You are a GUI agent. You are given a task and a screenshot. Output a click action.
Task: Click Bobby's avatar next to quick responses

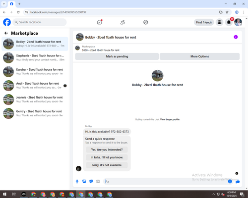click(x=78, y=168)
